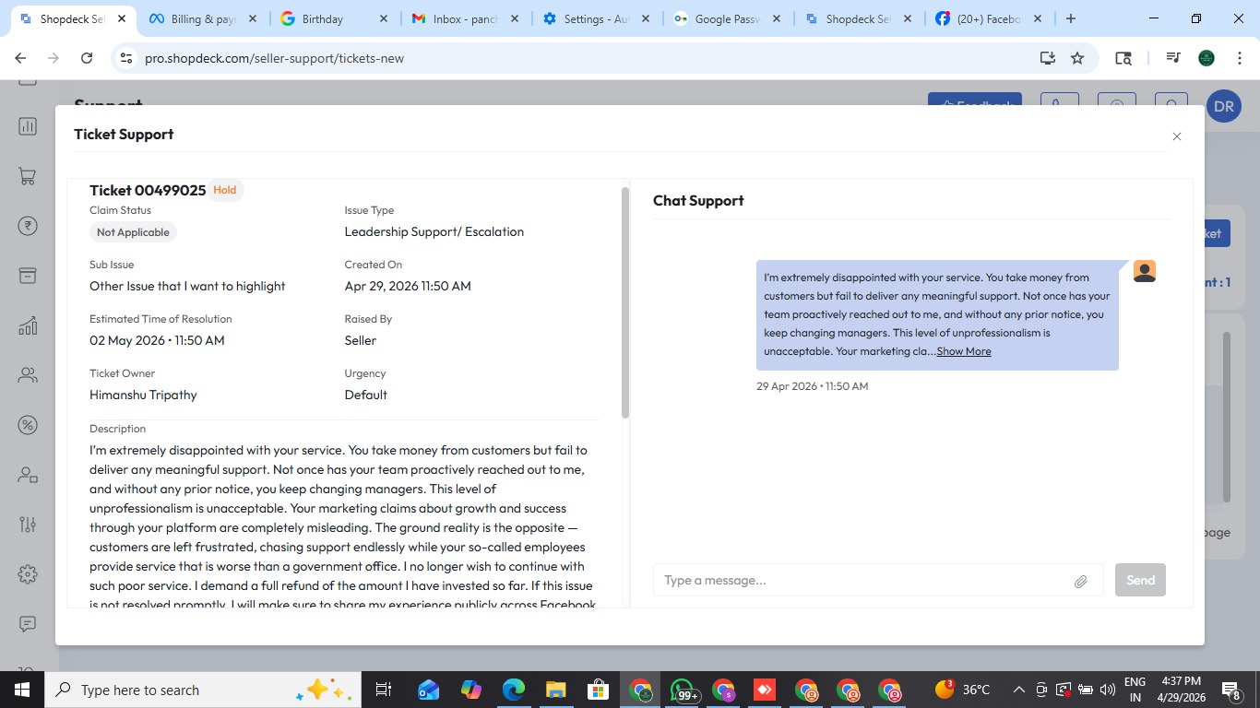Open the sliders filter icon in sidebar
This screenshot has width=1260, height=708.
(28, 525)
